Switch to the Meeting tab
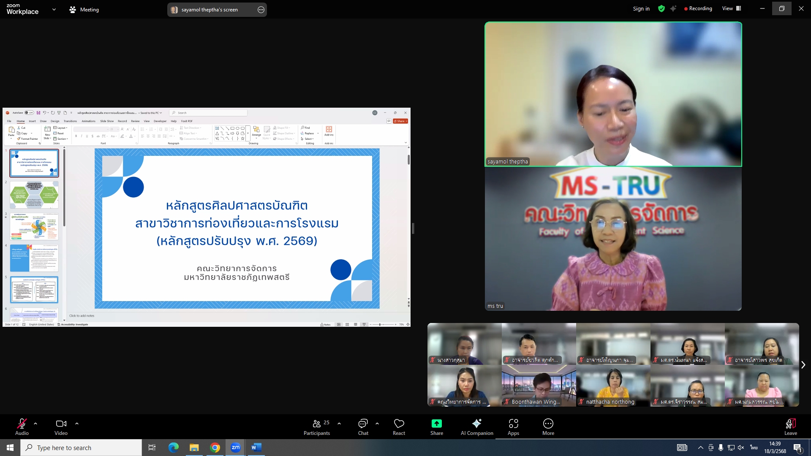Screen dimensions: 811x456 coord(84,9)
